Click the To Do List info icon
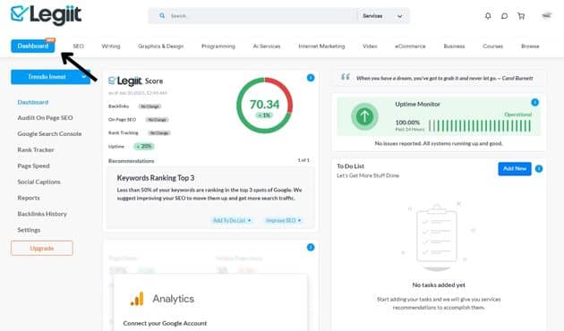 coord(538,168)
